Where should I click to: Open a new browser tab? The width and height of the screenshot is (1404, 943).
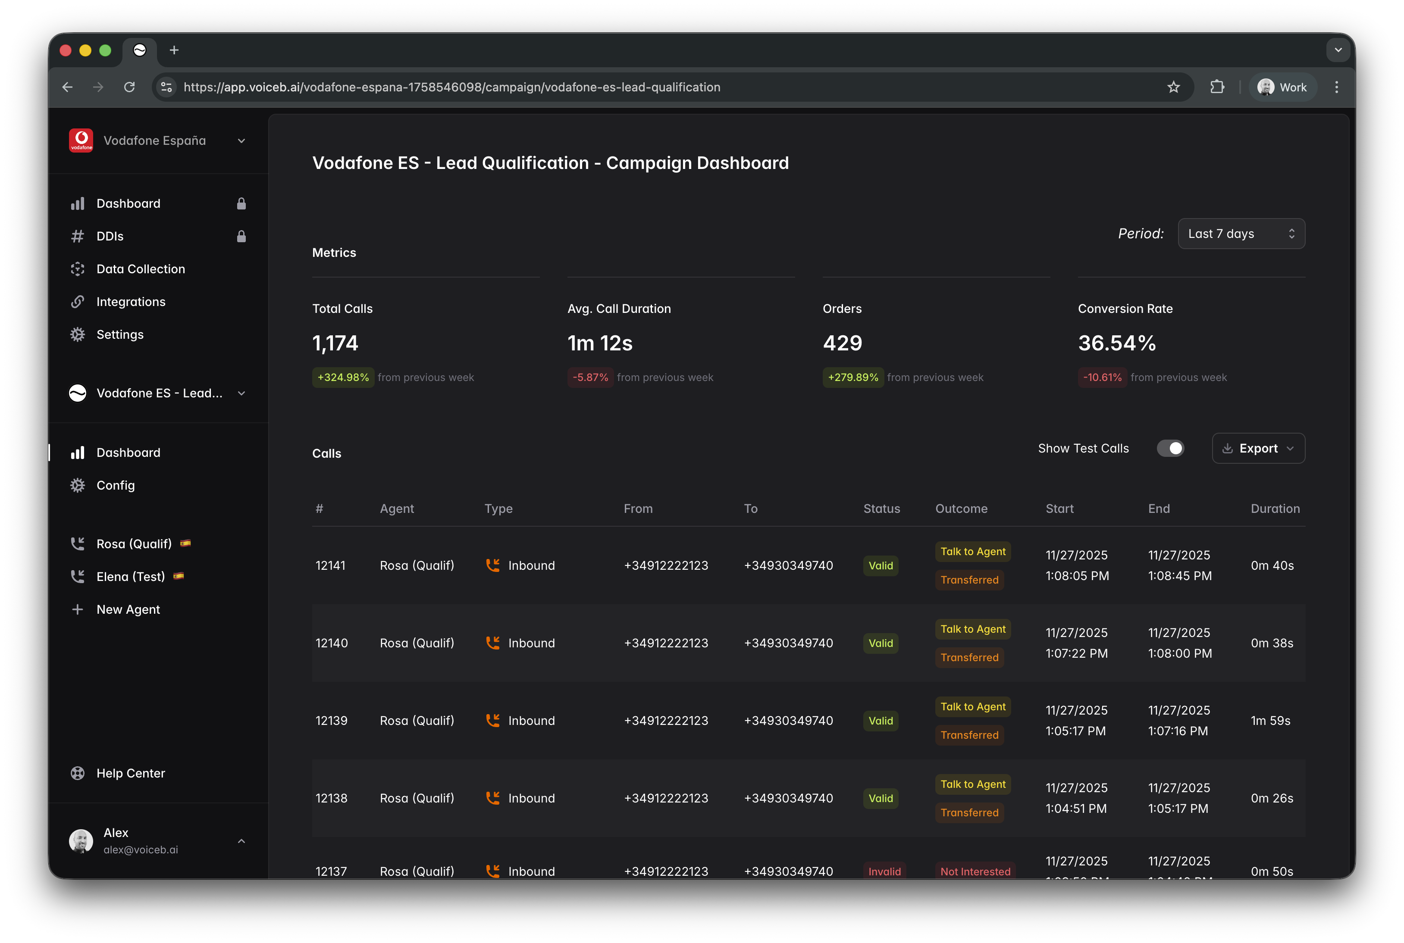[174, 50]
